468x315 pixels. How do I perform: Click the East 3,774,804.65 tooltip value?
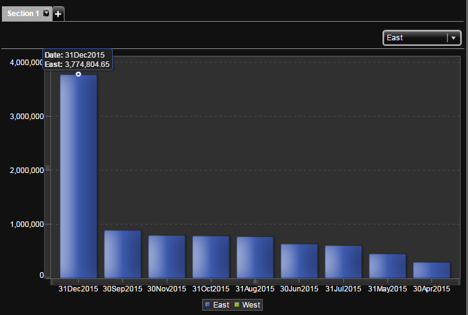tap(77, 64)
